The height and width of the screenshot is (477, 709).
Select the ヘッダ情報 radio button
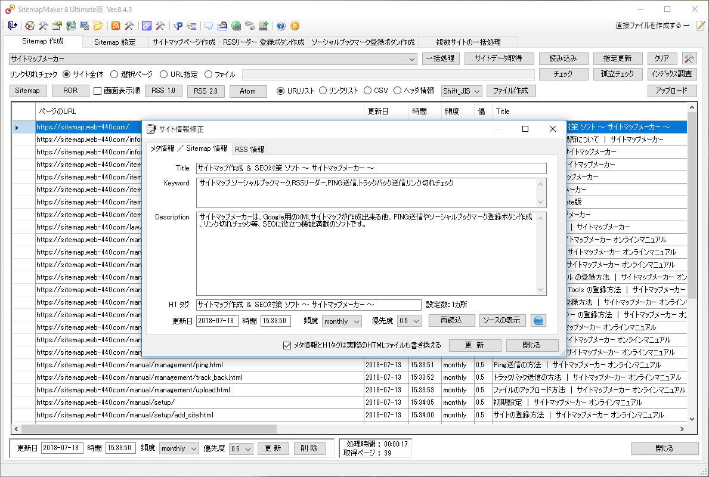[x=397, y=91]
